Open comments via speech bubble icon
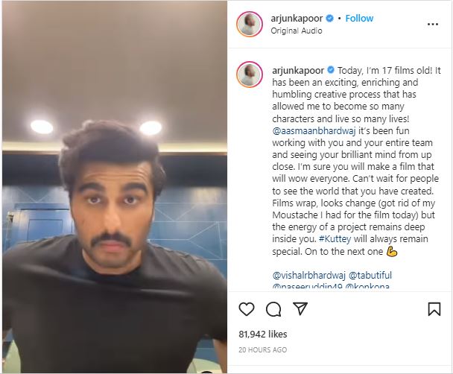Viewport: 453px width, 374px height. [x=273, y=309]
